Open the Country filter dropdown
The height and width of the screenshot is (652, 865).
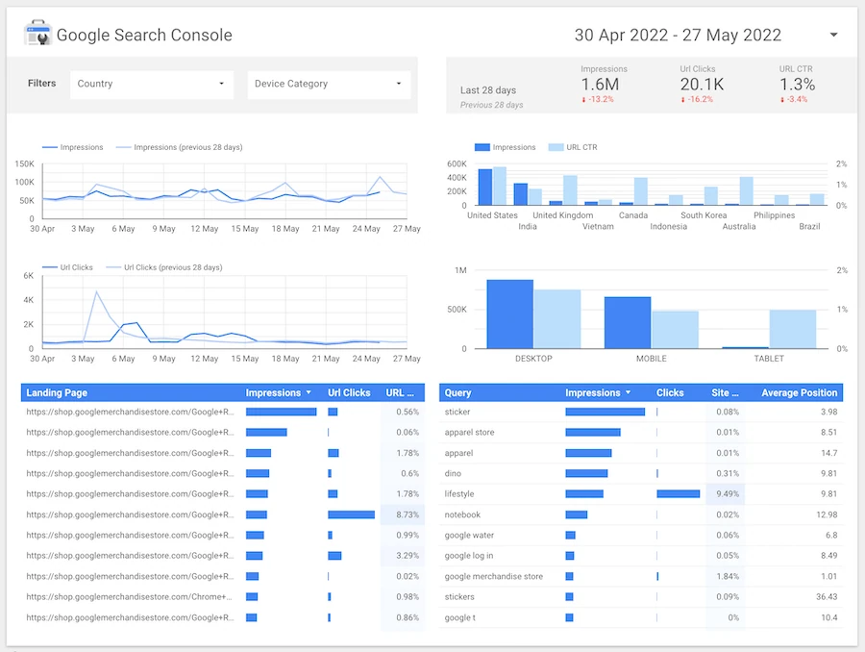[x=152, y=84]
